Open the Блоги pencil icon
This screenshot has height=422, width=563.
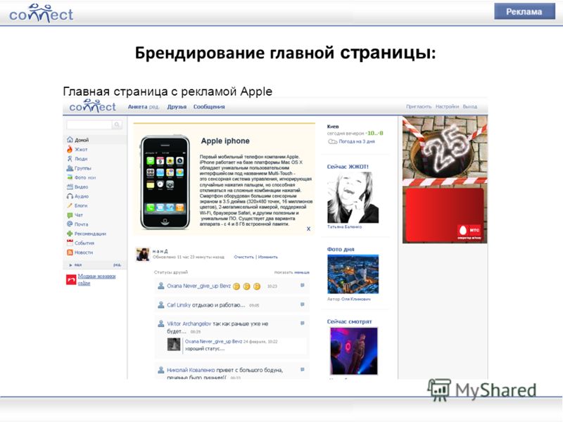tap(70, 205)
